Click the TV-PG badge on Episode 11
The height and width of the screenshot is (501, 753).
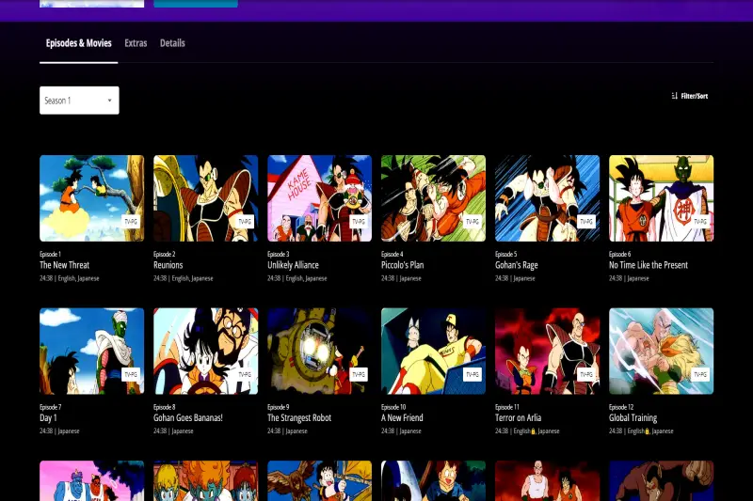coord(585,374)
